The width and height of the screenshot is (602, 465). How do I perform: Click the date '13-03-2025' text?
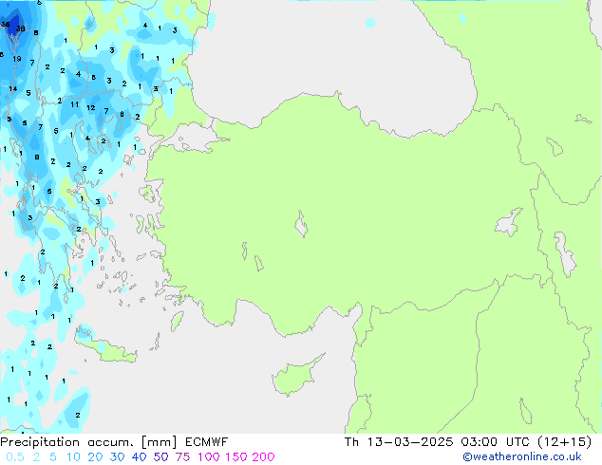[409, 442]
